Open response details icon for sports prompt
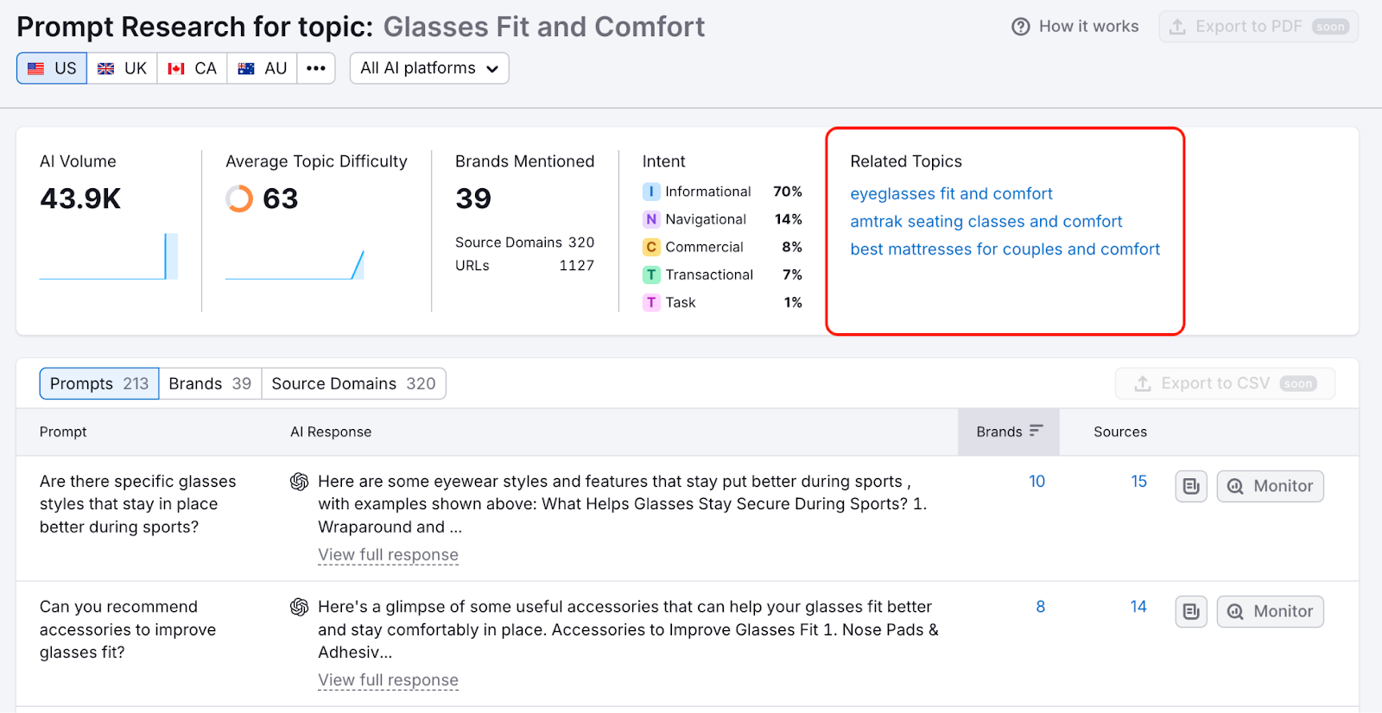The image size is (1382, 713). (x=1191, y=486)
